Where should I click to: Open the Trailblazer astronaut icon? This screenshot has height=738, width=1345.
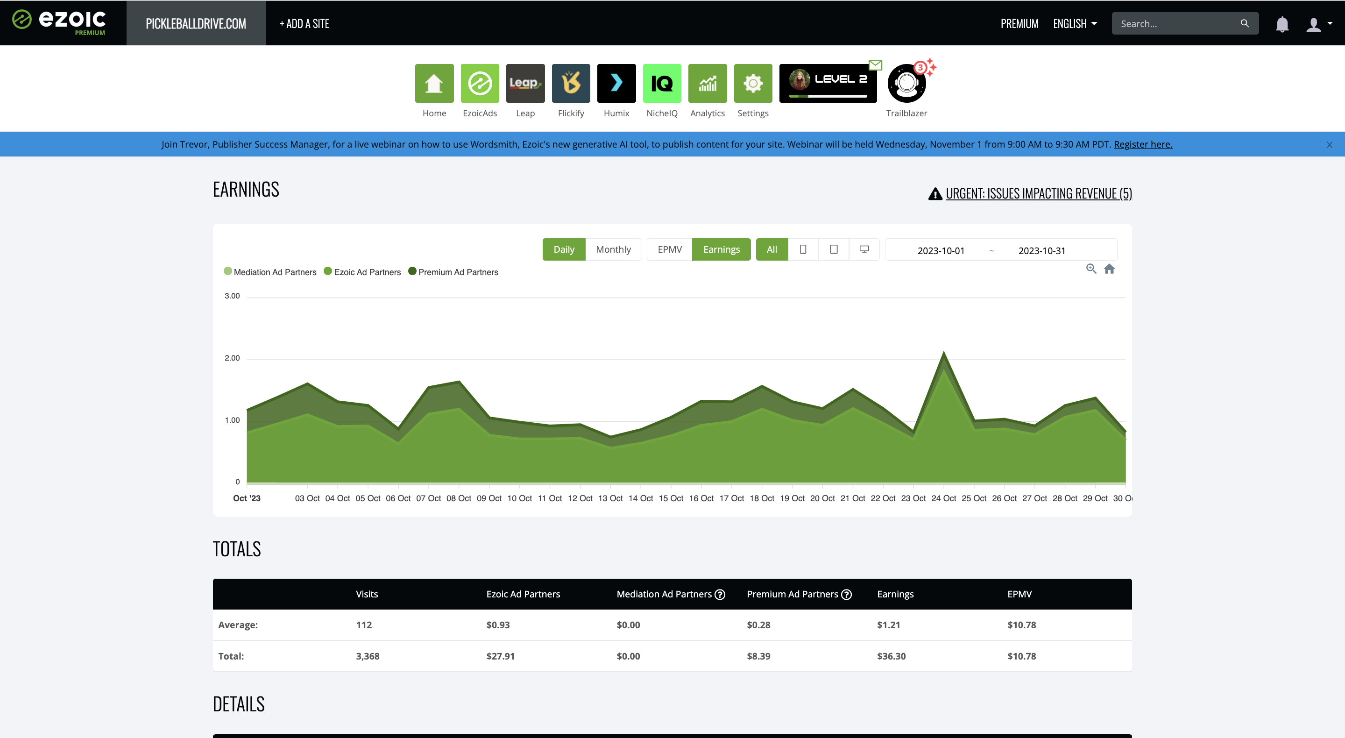click(907, 84)
